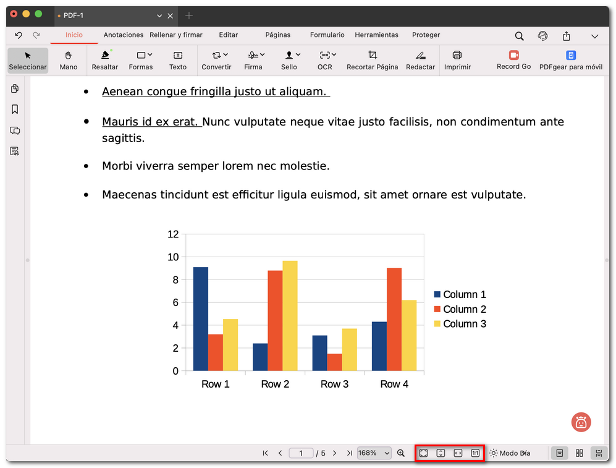
Task: Open the comments panel in left sidebar
Action: click(x=15, y=130)
